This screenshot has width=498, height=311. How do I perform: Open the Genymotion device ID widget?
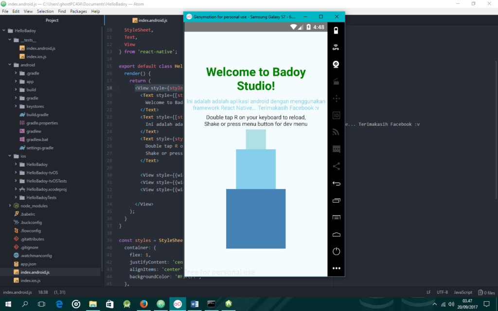336,116
